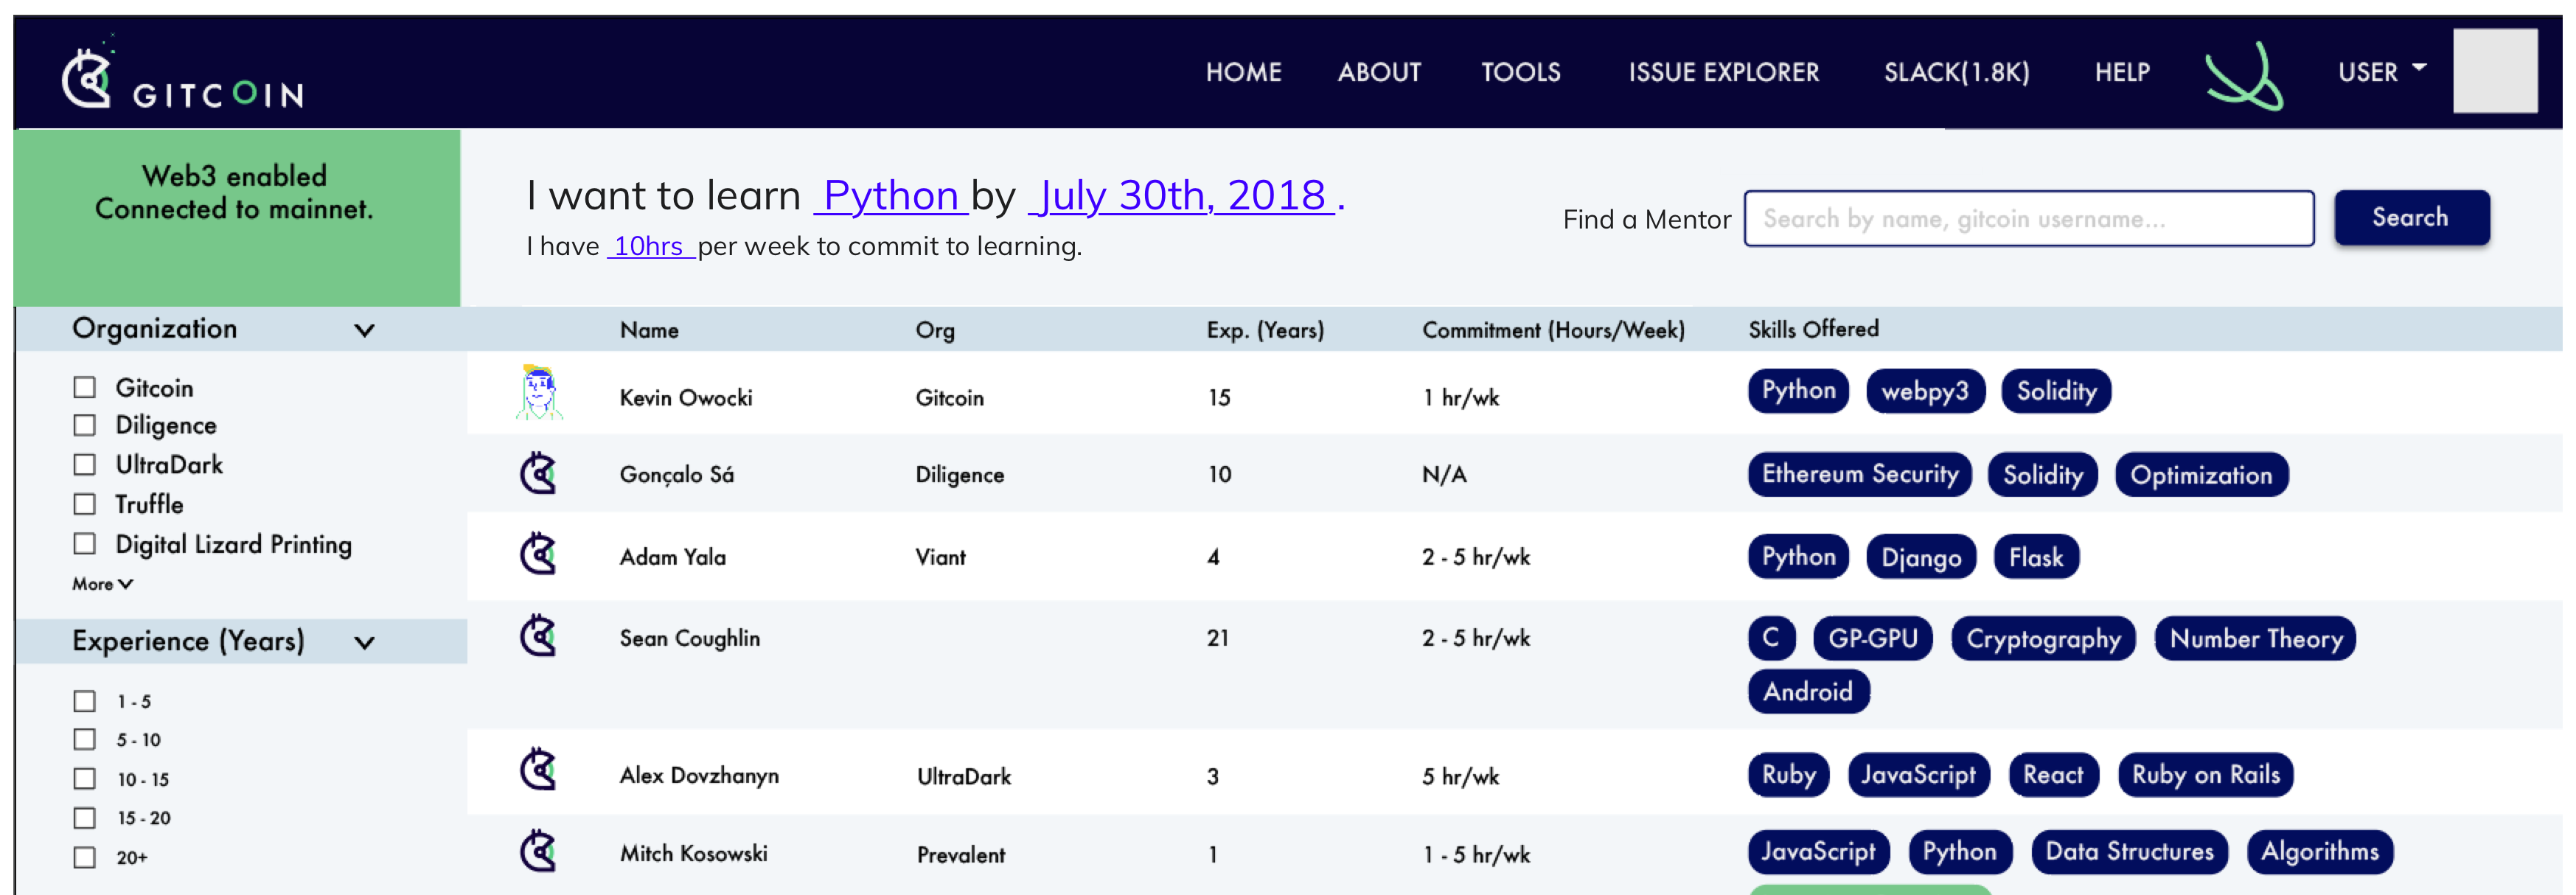Click Gonçalo Sá's Gitcoin avatar icon

538,474
